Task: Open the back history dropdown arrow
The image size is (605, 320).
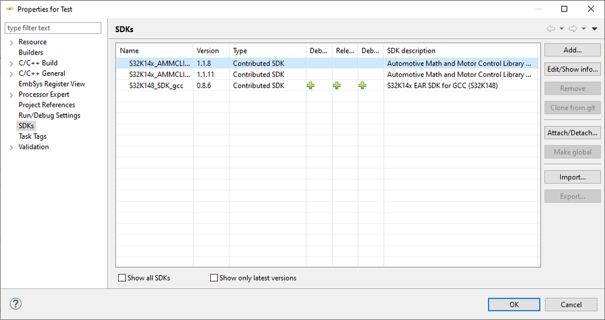Action: pyautogui.click(x=561, y=28)
